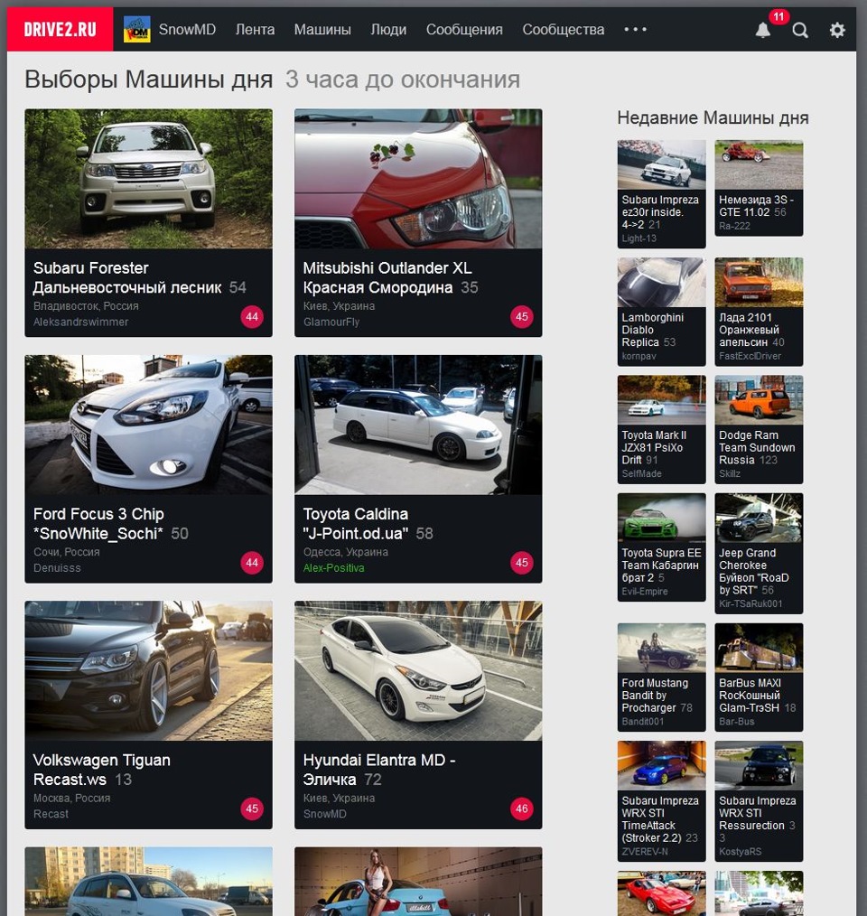This screenshot has width=867, height=916.
Task: Open the Сообщества menu item
Action: point(564,29)
